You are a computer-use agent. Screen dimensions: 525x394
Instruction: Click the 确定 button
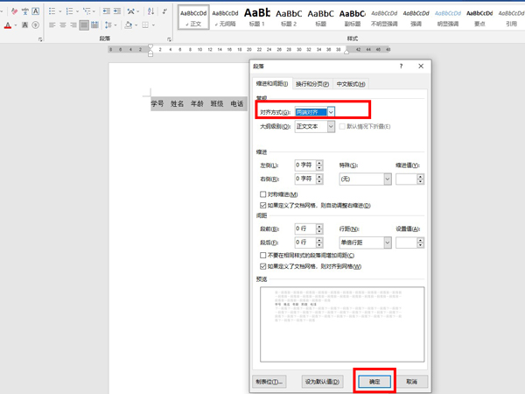point(374,382)
